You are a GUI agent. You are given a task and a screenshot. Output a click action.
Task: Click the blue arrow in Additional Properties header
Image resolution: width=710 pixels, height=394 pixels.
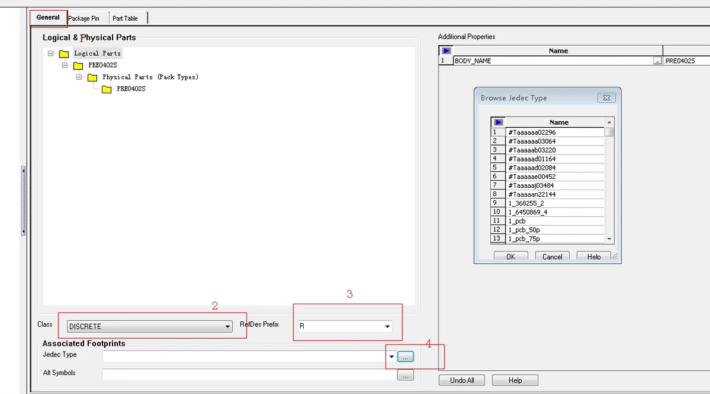pos(446,51)
